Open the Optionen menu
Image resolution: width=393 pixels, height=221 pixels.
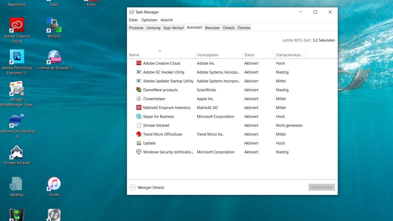pos(149,20)
